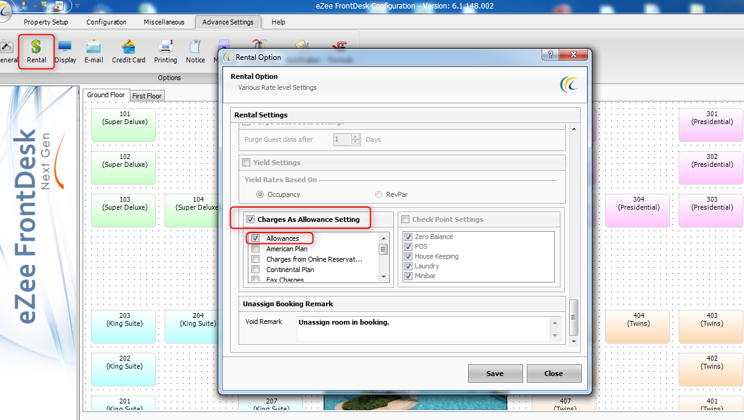
Task: Toggle the POS checkbox
Action: (x=409, y=246)
